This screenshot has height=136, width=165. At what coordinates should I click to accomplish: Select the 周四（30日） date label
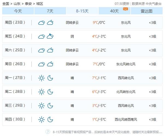[15, 119]
